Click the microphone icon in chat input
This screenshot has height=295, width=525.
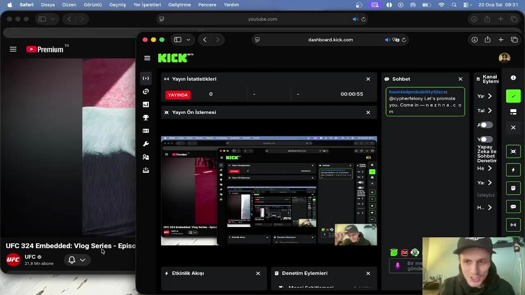point(397,266)
